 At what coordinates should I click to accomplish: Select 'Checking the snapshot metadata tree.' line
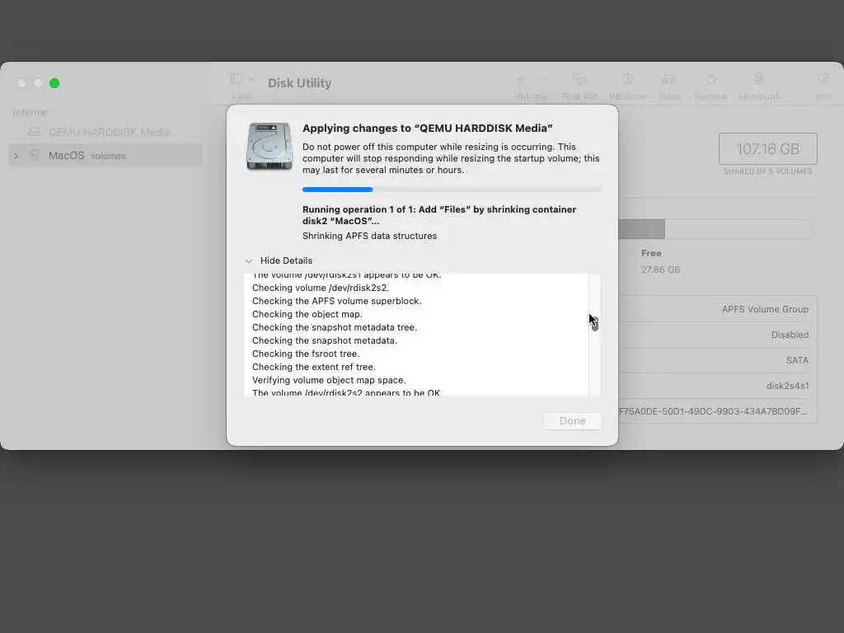click(x=335, y=327)
